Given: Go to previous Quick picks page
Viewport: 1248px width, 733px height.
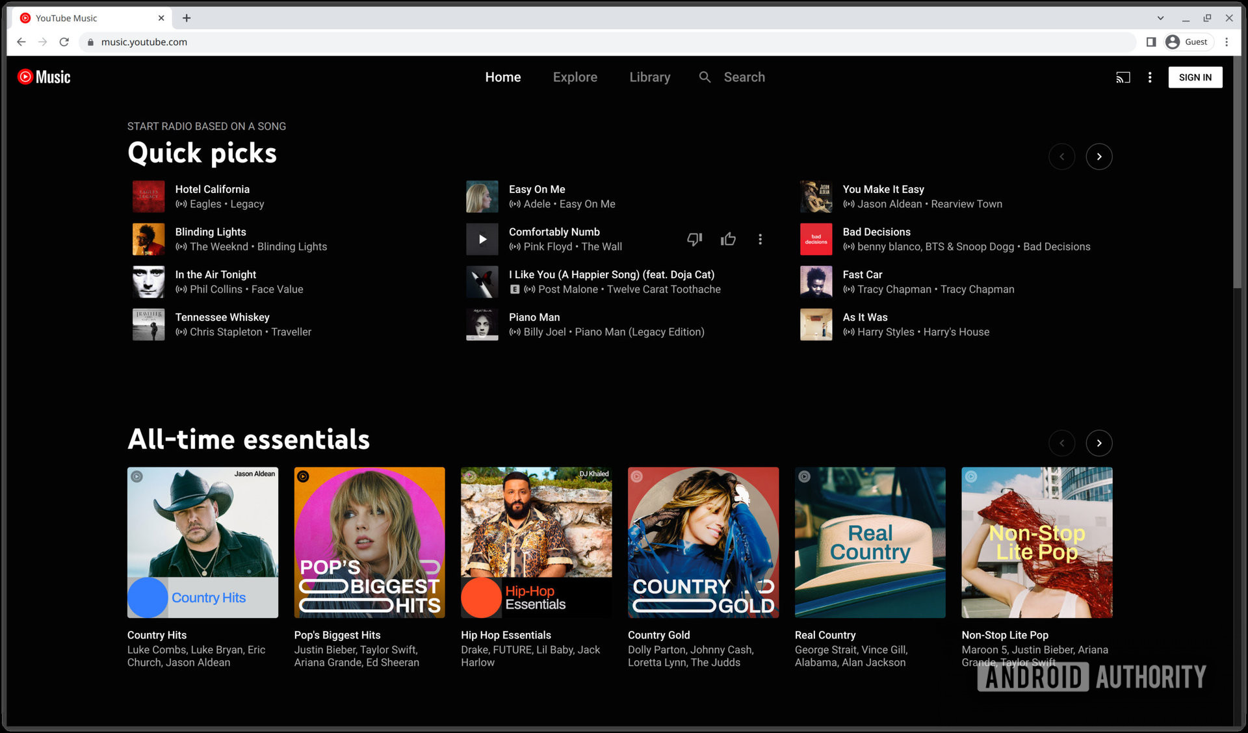Looking at the screenshot, I should tap(1061, 157).
